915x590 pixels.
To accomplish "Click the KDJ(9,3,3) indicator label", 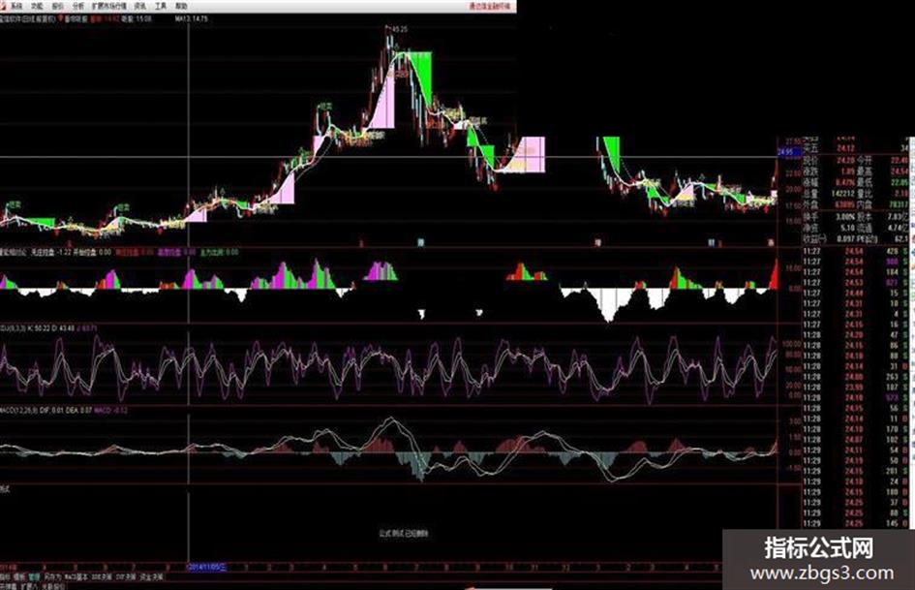I will pos(12,328).
